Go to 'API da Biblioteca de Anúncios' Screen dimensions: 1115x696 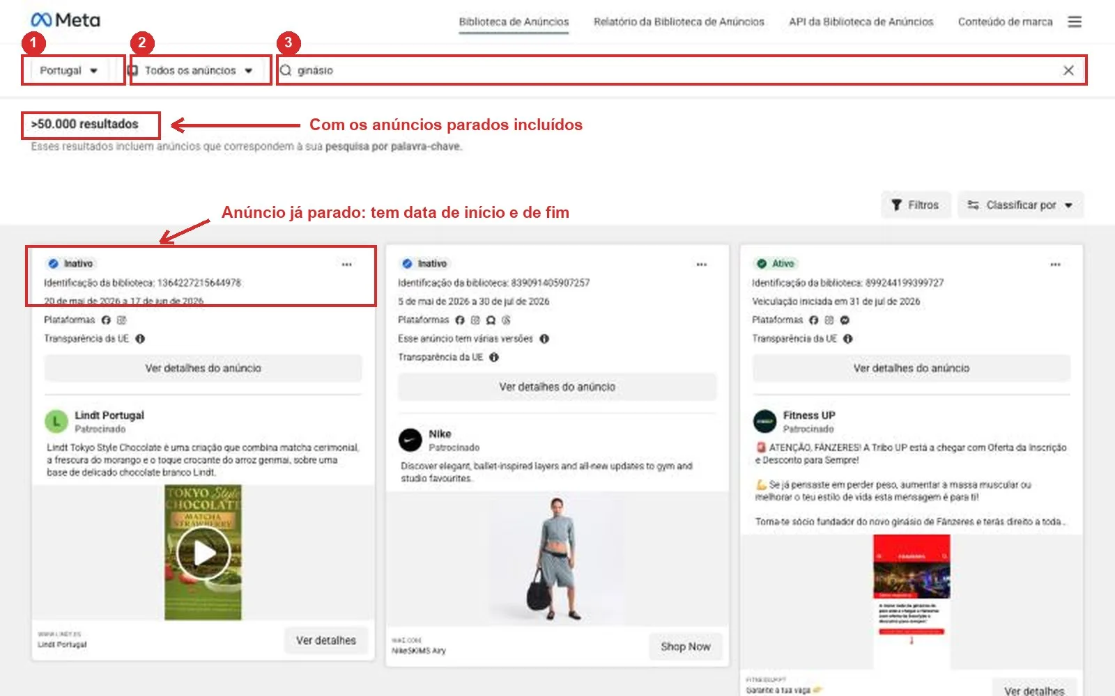861,22
